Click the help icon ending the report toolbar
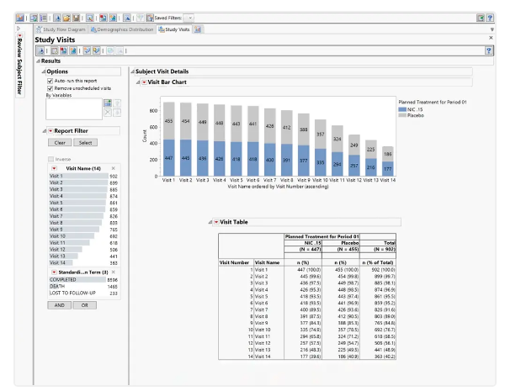Viewport: 505px width, 391px height. 488,50
